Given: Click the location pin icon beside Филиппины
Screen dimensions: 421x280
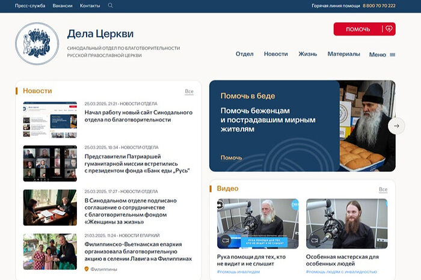Looking at the screenshot, I should (x=87, y=269).
